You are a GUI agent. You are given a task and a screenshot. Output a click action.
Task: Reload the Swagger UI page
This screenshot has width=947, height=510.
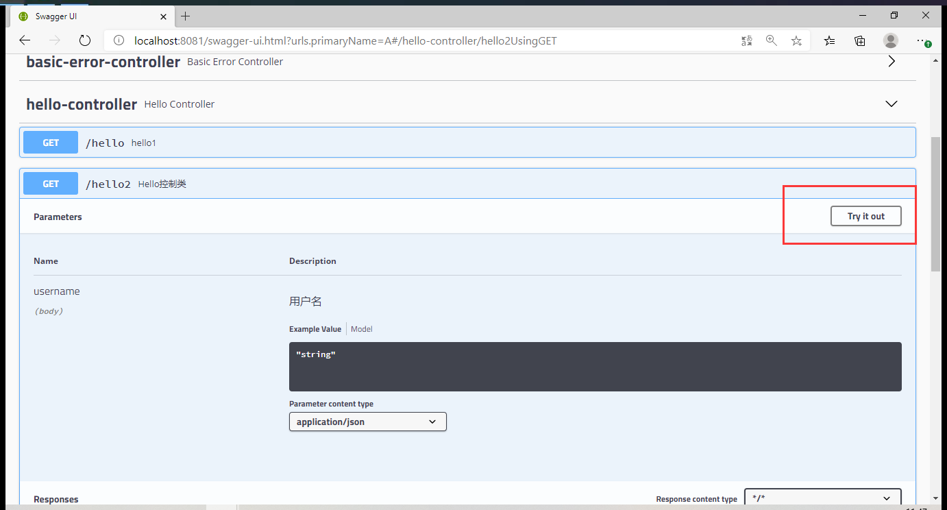click(85, 40)
